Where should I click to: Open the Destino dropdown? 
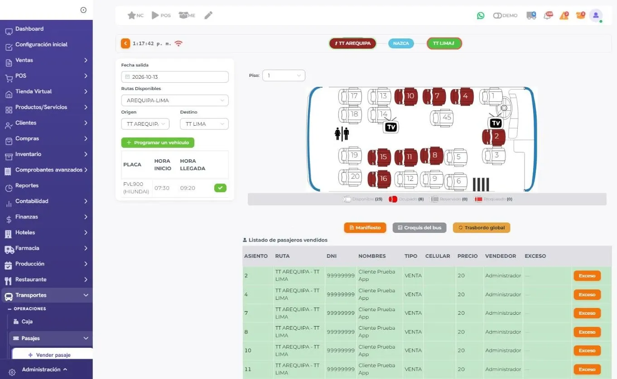click(204, 124)
